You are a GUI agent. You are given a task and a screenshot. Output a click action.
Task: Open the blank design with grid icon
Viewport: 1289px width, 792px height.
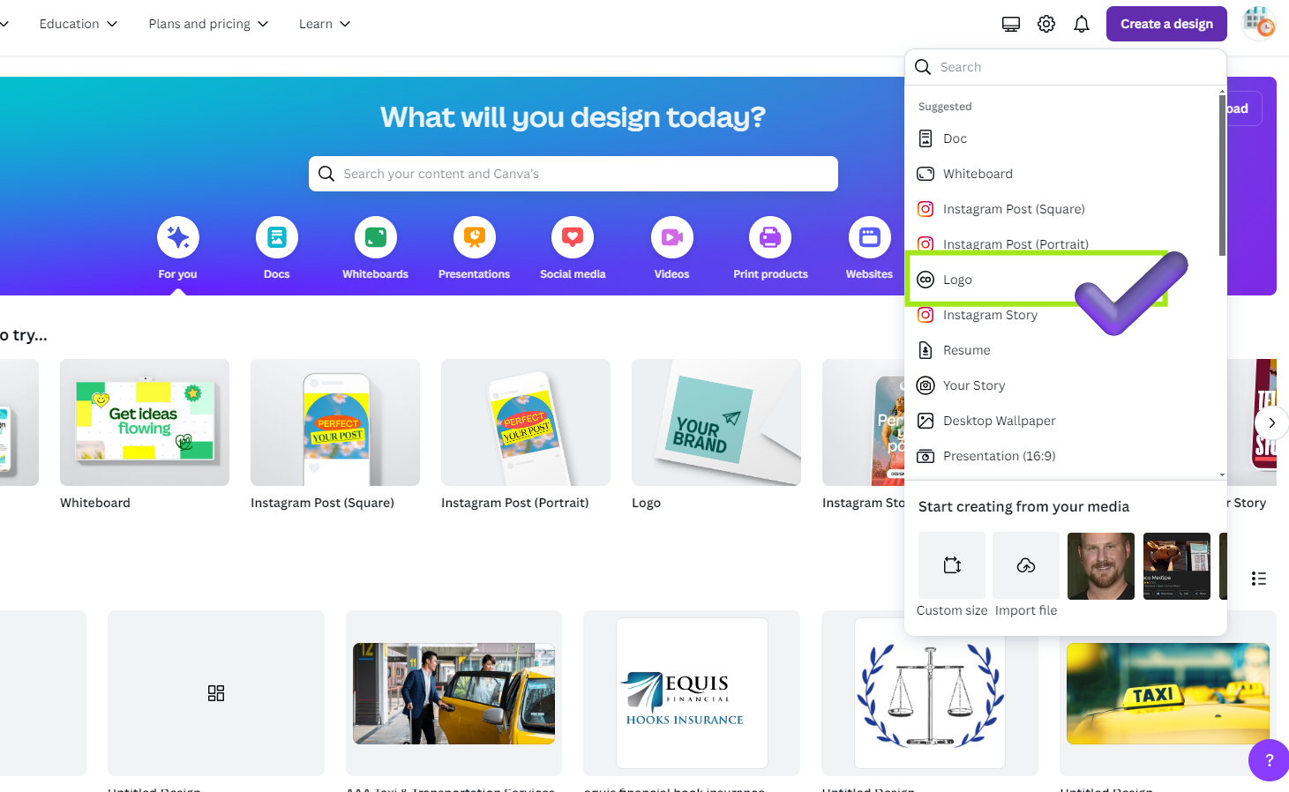point(216,693)
